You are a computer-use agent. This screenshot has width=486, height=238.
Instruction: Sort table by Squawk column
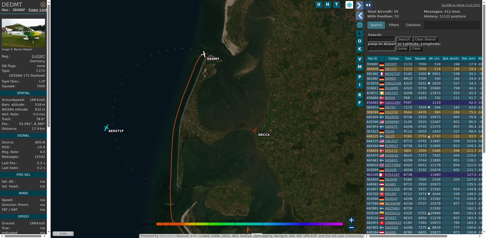click(420, 58)
